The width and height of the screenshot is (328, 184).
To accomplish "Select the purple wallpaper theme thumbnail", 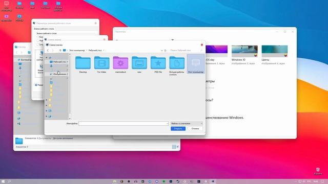I will [x=216, y=51].
